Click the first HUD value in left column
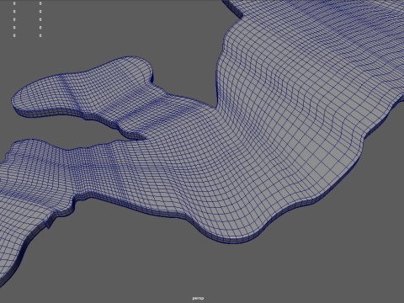The height and width of the screenshot is (303, 404). coord(14,3)
